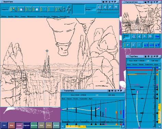
Task: Click the scroll-up arrow in TopView
Action: click(160, 68)
